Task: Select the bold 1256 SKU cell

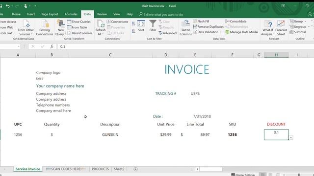Action: pyautogui.click(x=232, y=134)
